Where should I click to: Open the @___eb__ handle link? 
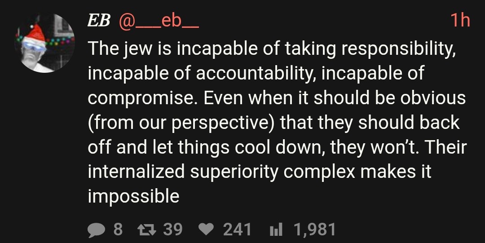coord(158,21)
